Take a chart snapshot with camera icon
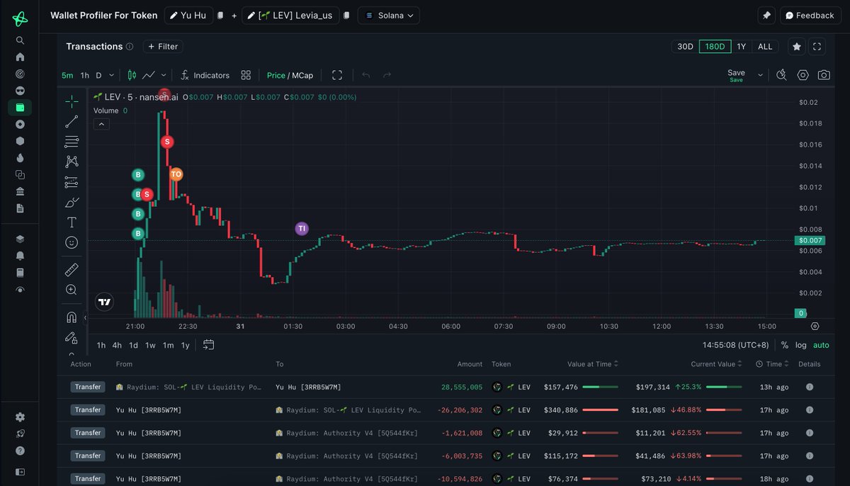Viewport: 850px width, 486px height. coord(824,75)
